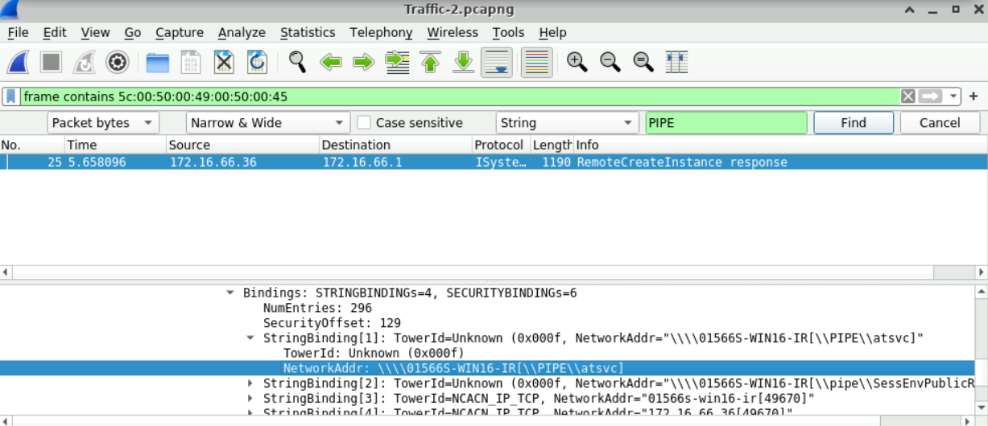The height and width of the screenshot is (426, 988).
Task: Open recent display filters dropdown
Action: [x=954, y=96]
